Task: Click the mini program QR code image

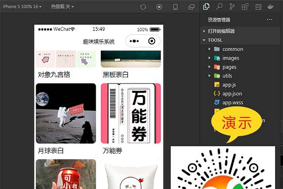Action: (x=223, y=168)
